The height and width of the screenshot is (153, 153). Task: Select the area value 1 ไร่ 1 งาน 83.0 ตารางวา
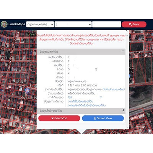(82, 85)
